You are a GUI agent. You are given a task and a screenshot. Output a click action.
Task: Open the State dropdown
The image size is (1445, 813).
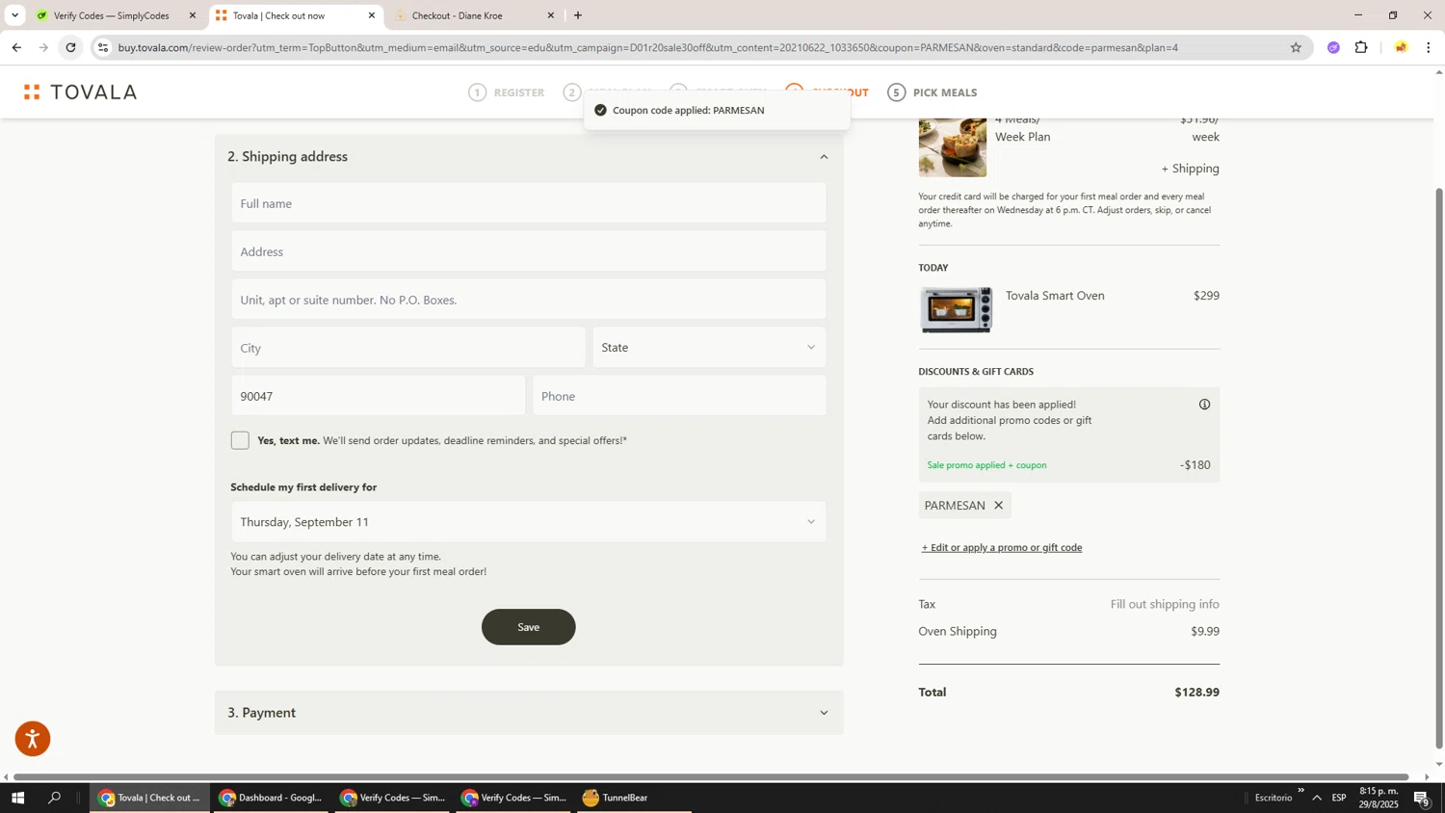pos(709,348)
